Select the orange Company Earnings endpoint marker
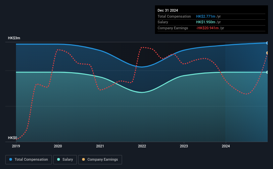Image resolution: width=273 pixels, height=169 pixels. (x=267, y=53)
